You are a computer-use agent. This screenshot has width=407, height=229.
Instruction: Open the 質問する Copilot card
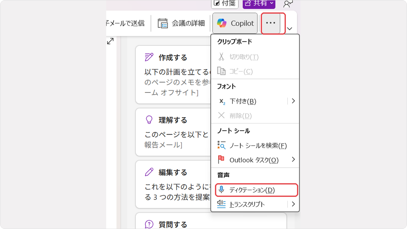pyautogui.click(x=211, y=221)
